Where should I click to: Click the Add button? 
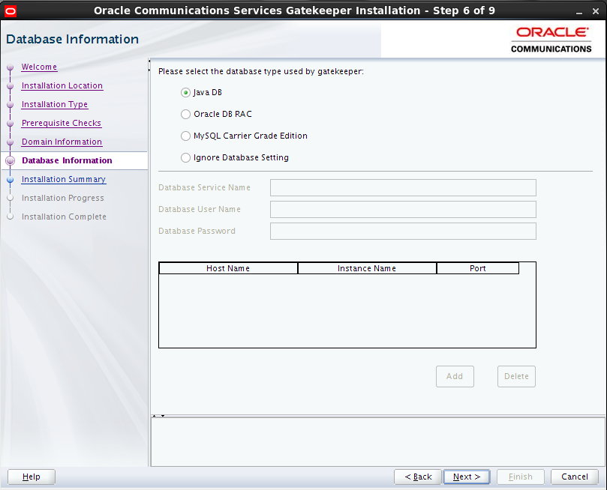455,376
